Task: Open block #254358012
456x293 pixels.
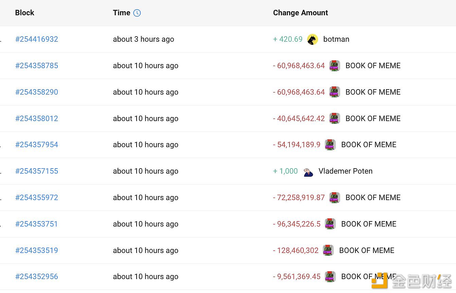Action: coord(37,119)
